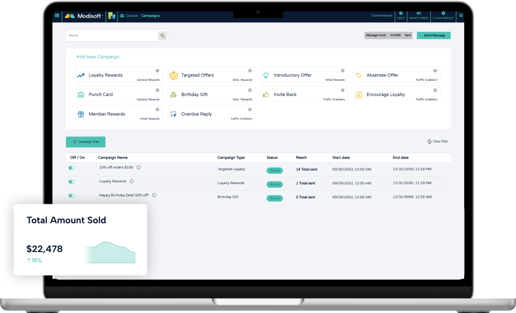The height and width of the screenshot is (313, 516).
Task: Sort by Campaign Type column header
Action: [231, 157]
